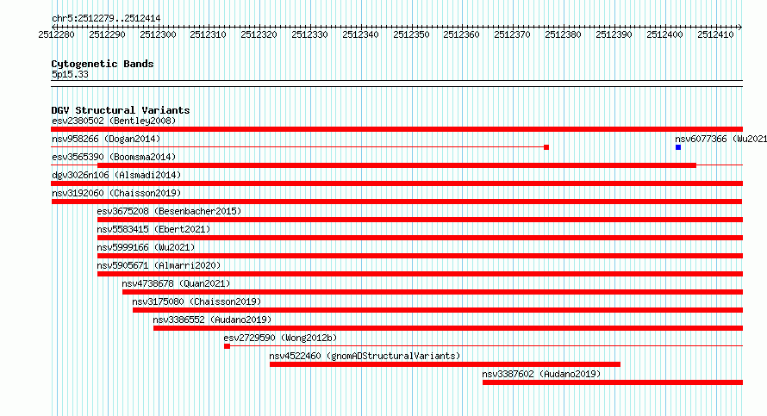Click ruler position 2512390
The height and width of the screenshot is (416, 767).
pyautogui.click(x=614, y=34)
